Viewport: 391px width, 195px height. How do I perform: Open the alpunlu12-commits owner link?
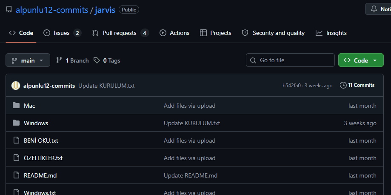52,10
